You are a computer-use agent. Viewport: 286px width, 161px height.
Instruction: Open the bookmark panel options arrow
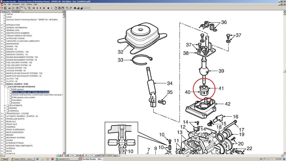point(64,12)
